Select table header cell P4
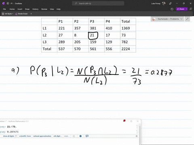 pos(112,21)
